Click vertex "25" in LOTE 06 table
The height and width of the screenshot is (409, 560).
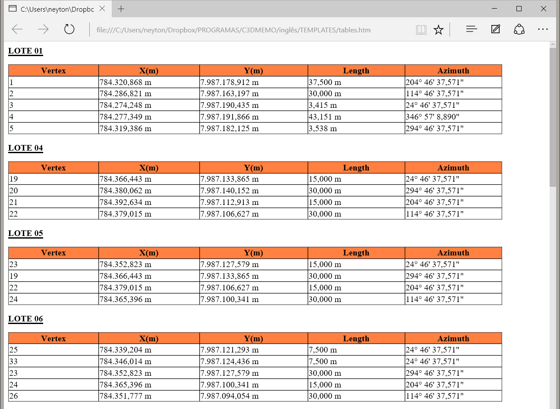(53, 350)
